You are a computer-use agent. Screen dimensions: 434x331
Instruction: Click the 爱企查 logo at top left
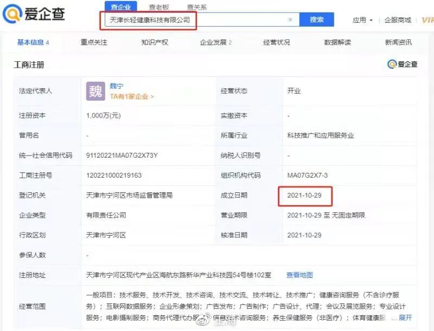34,14
